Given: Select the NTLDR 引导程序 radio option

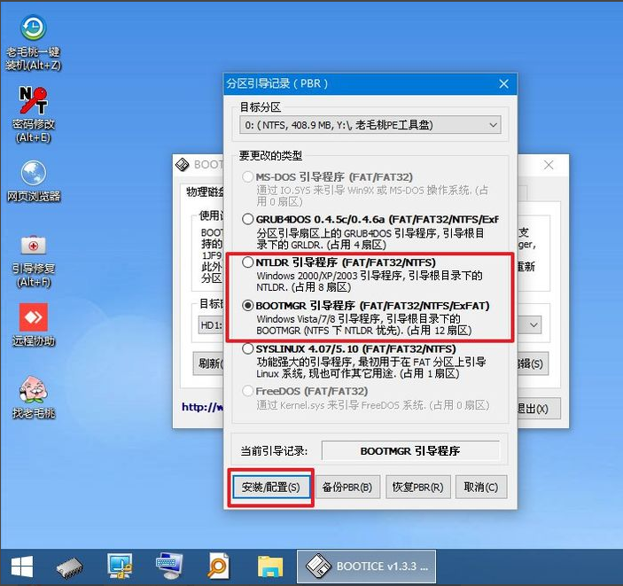Looking at the screenshot, I should click(248, 263).
